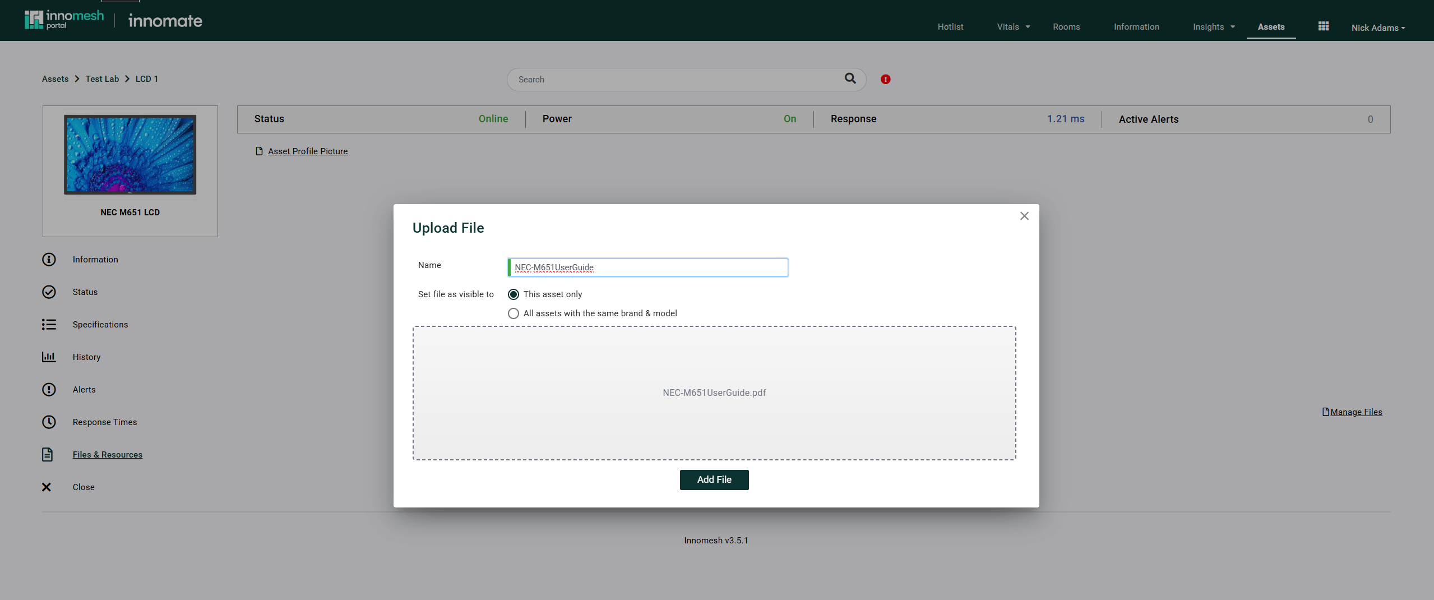Image resolution: width=1434 pixels, height=600 pixels.
Task: Open the Hotlist nav item
Action: coord(950,26)
